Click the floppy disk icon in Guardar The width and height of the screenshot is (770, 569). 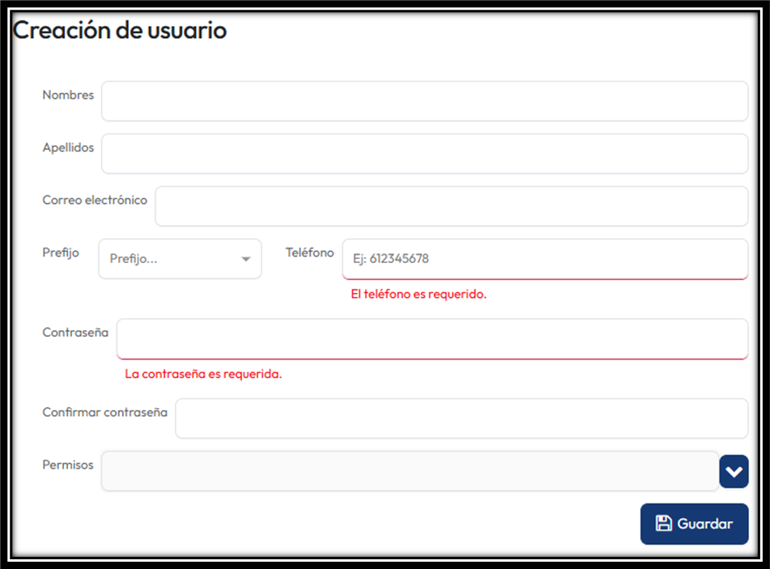[x=663, y=524]
